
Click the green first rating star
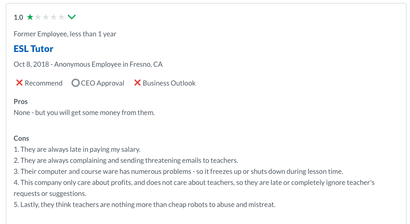[x=30, y=17]
